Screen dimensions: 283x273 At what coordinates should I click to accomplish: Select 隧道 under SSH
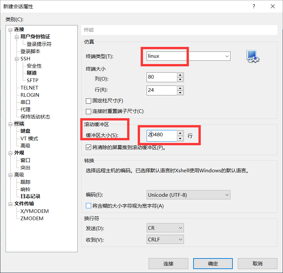pos(32,73)
